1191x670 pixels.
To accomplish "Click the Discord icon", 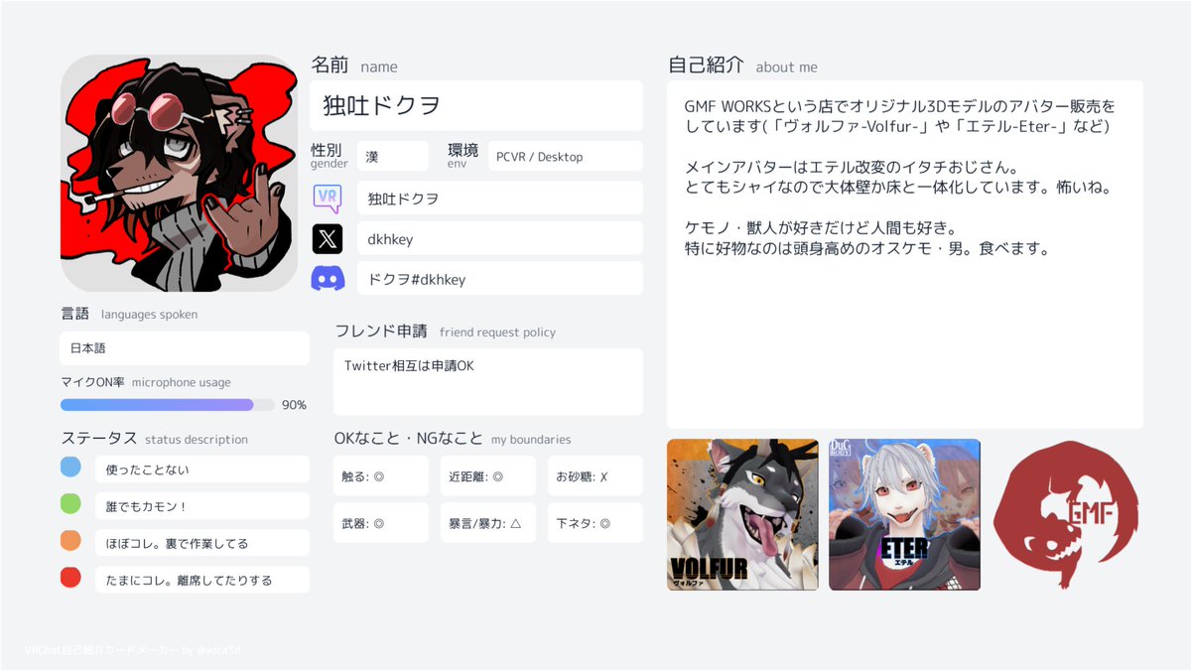I will [329, 278].
